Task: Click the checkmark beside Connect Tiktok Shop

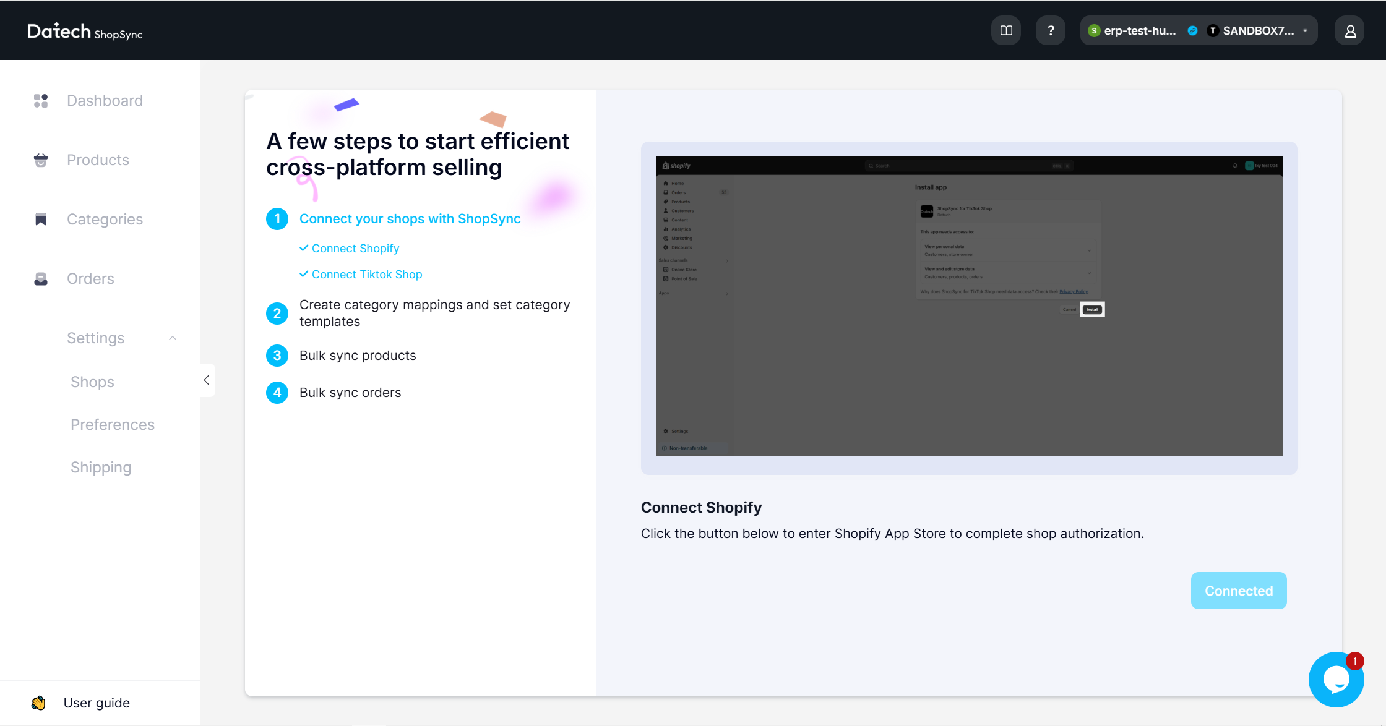Action: pyautogui.click(x=304, y=274)
